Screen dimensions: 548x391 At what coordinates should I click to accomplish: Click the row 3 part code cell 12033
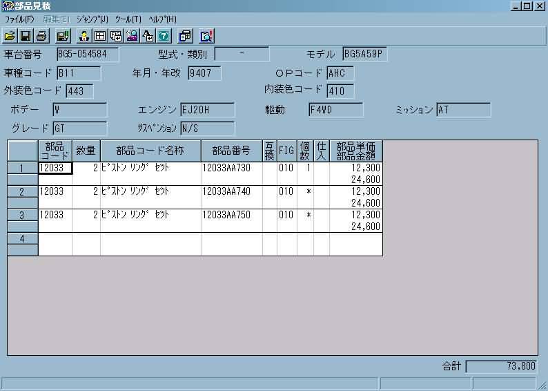pos(55,215)
